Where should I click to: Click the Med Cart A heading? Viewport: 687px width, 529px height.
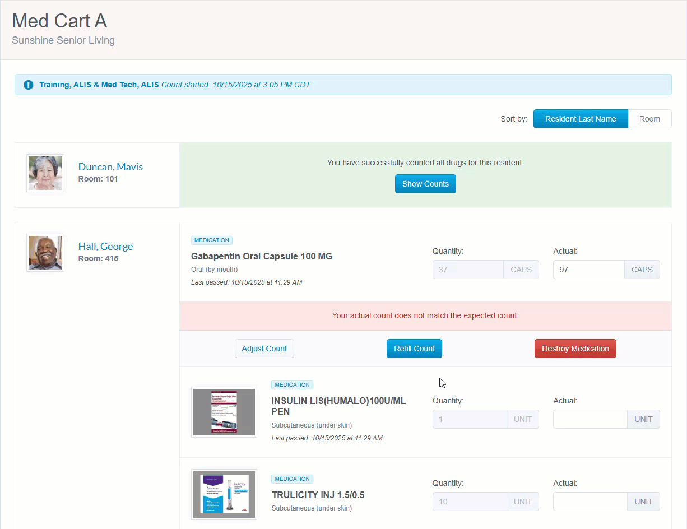pos(59,21)
